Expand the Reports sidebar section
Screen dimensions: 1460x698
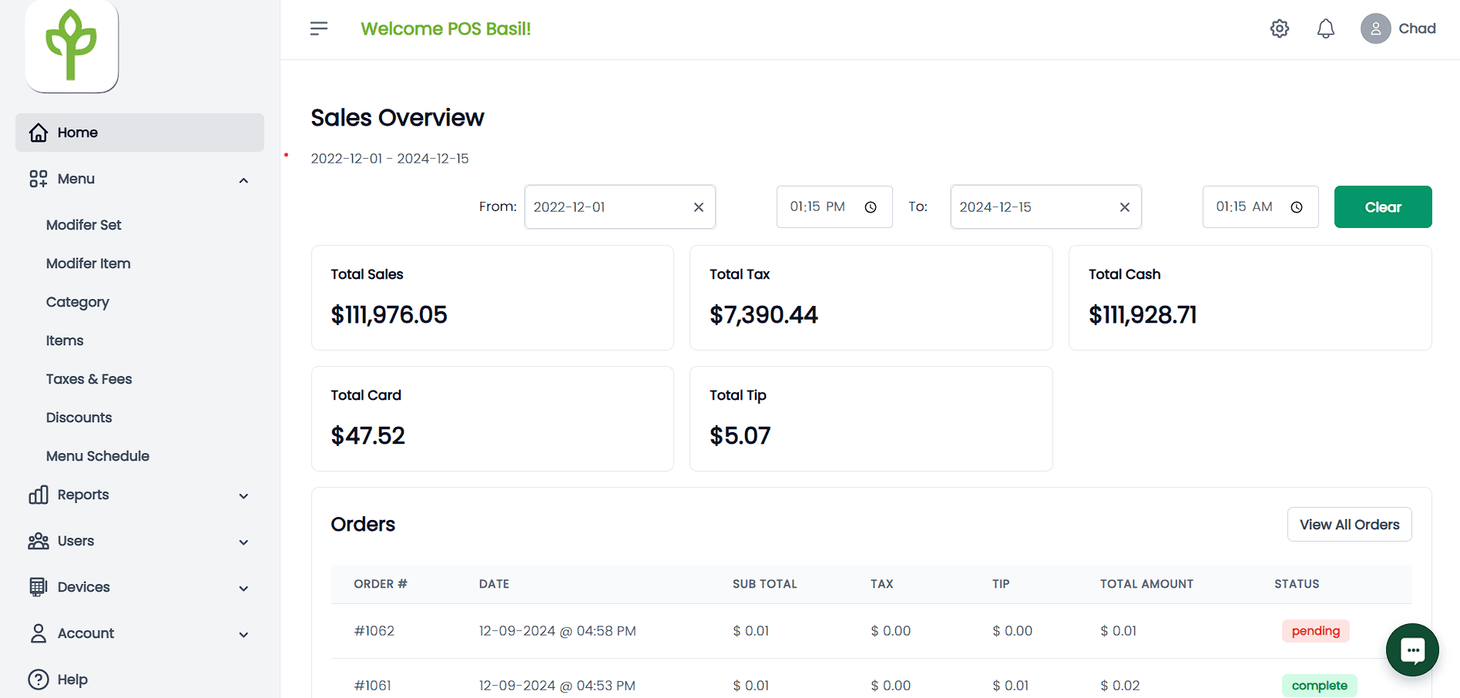coord(243,495)
